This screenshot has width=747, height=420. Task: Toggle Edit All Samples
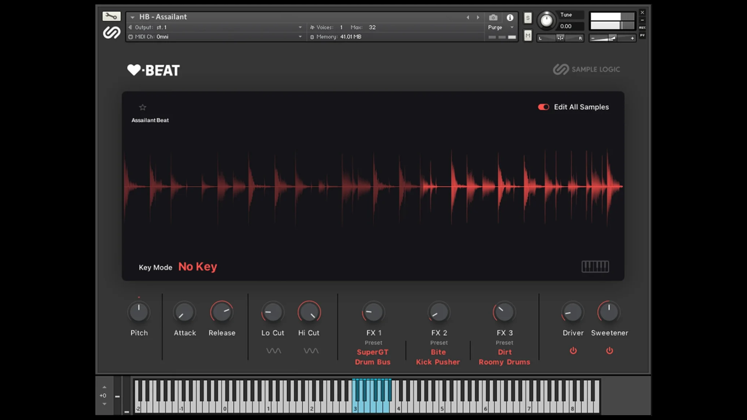click(544, 107)
